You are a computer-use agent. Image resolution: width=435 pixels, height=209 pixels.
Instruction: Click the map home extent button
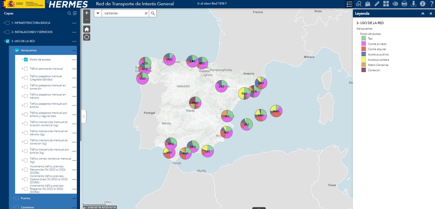(86, 29)
